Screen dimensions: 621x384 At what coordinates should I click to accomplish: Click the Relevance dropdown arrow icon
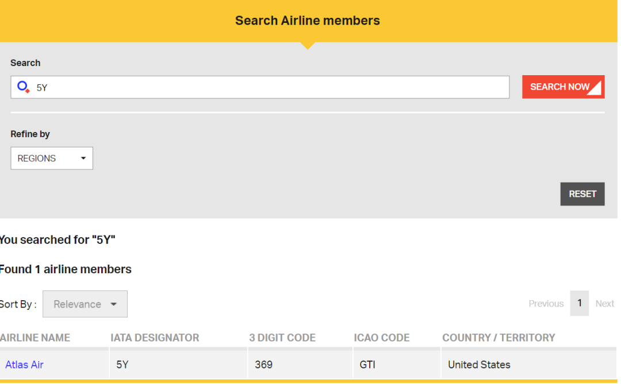click(x=114, y=304)
